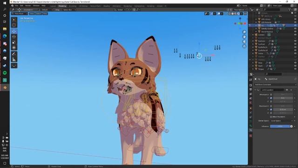Screen dimensions: 298x168
Task: Open the viewport Pose menu button
Action: [x=45, y=14]
